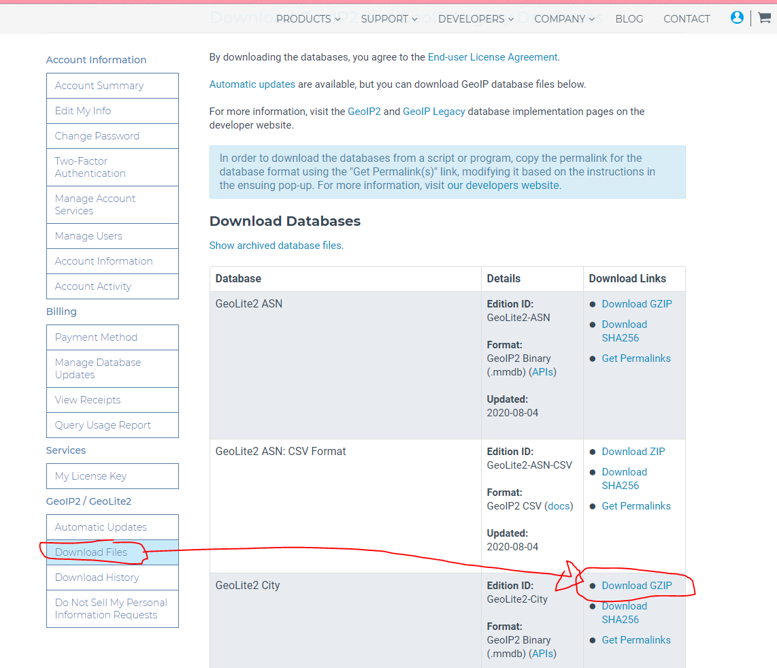Open the CONTACT page
Image resolution: width=777 pixels, height=668 pixels.
tap(687, 19)
